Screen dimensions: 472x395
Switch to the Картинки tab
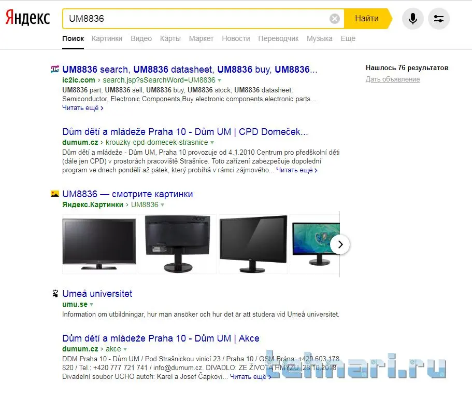pos(107,38)
